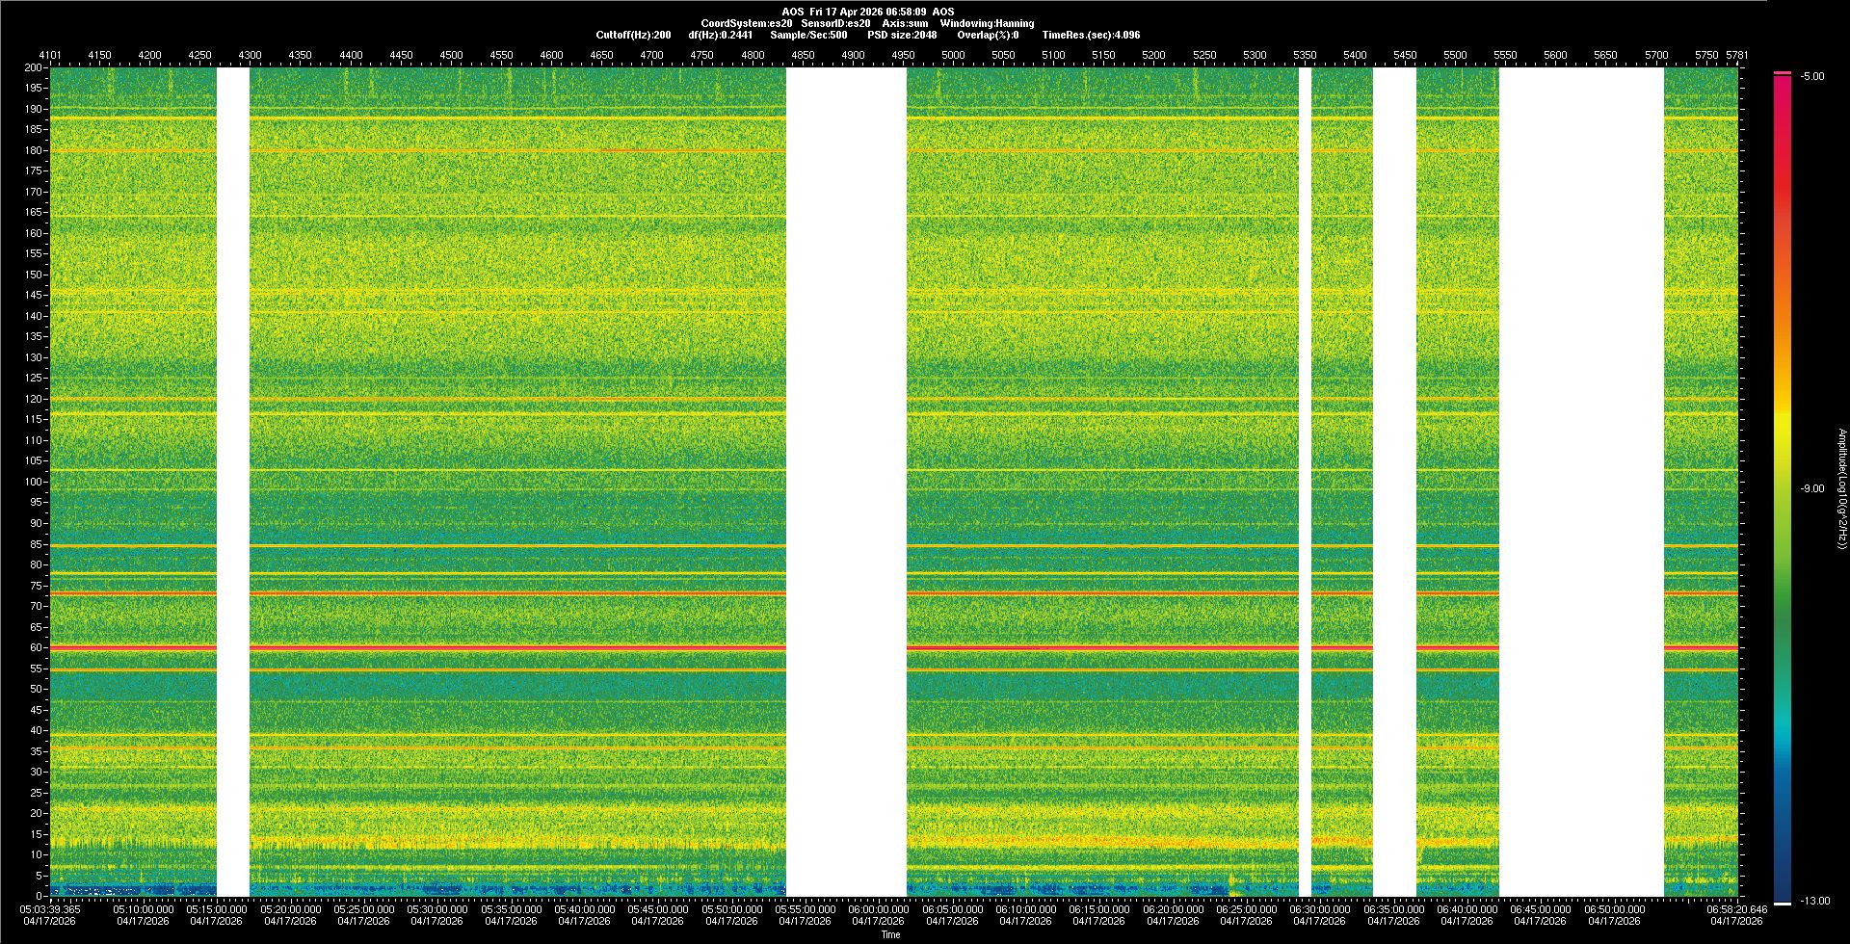Click the 120 Hz frequency axis label
1850x944 pixels.
pyautogui.click(x=33, y=399)
